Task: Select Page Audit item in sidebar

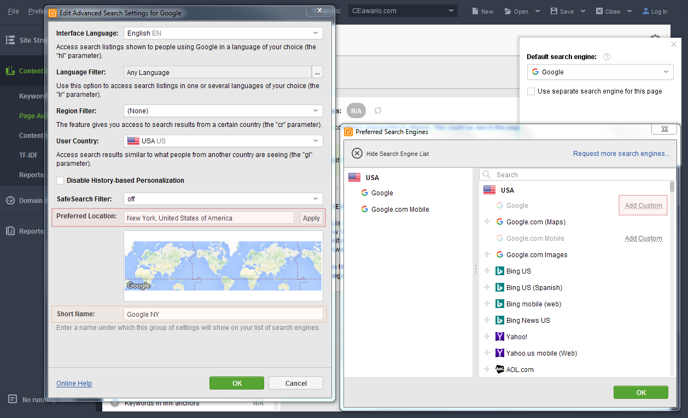Action: click(32, 116)
